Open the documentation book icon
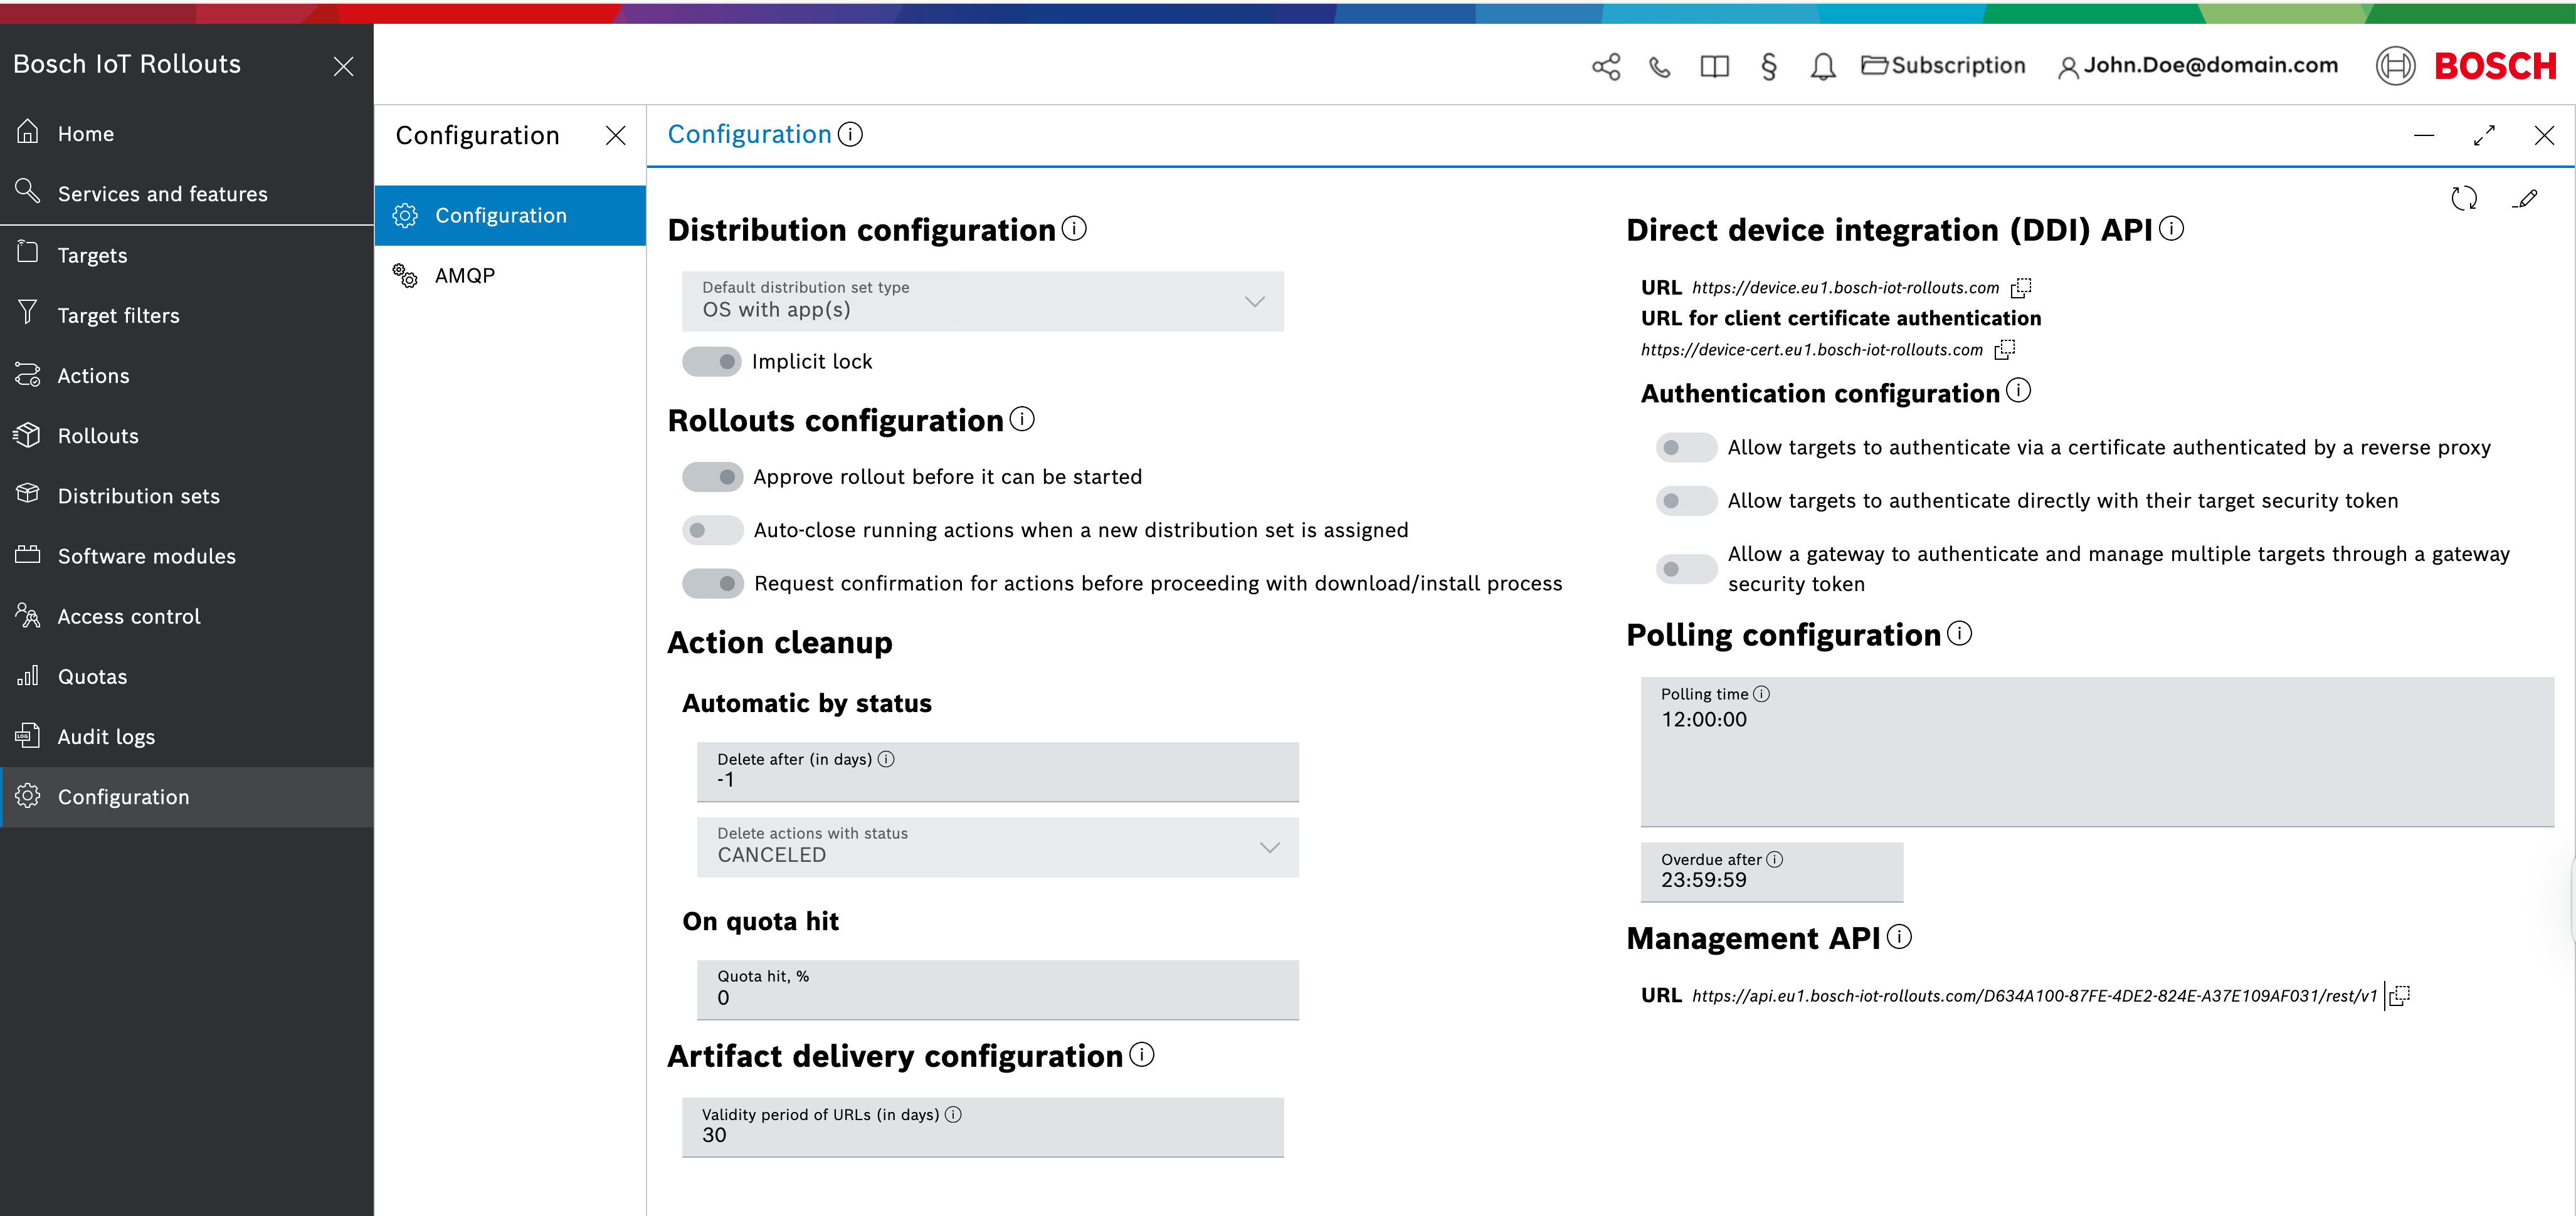2576x1216 pixels. (x=1714, y=67)
